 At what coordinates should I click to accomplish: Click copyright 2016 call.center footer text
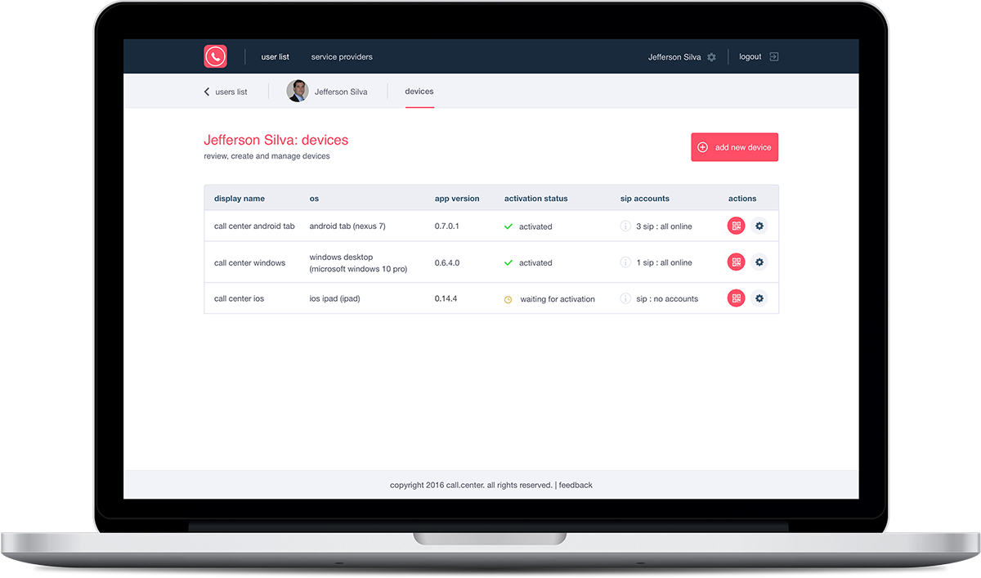471,485
